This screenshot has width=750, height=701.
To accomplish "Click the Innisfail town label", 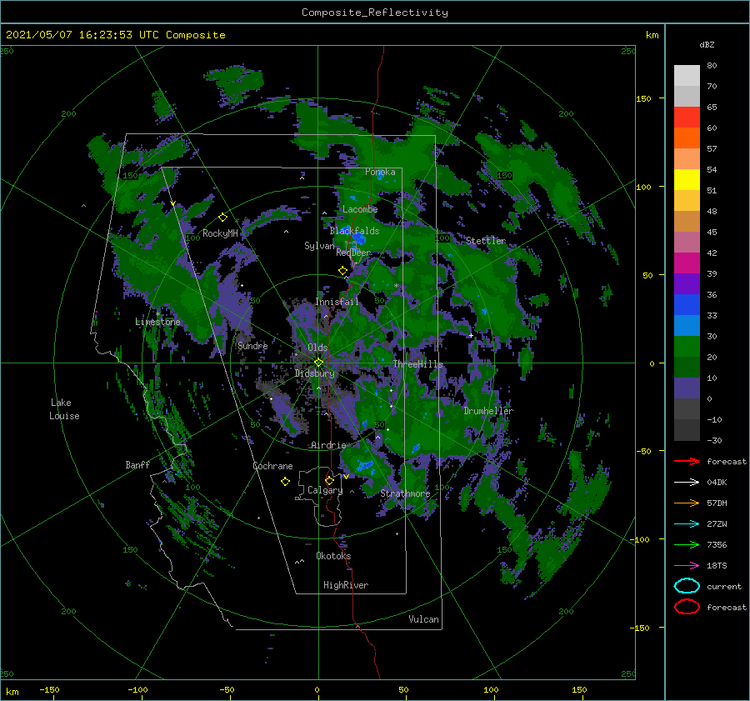I will tap(337, 302).
